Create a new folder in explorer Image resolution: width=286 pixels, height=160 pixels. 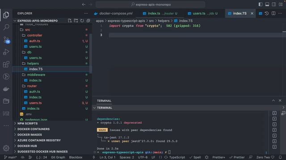tap(76, 21)
